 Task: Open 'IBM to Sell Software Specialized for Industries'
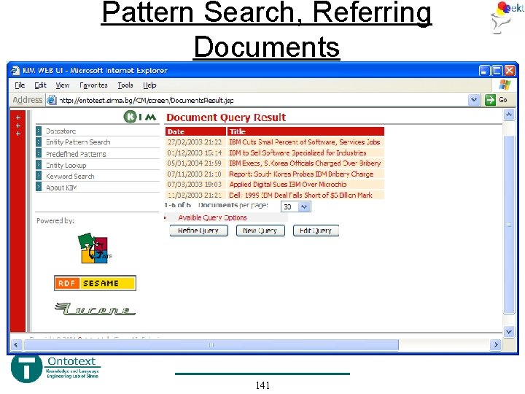[x=297, y=152]
